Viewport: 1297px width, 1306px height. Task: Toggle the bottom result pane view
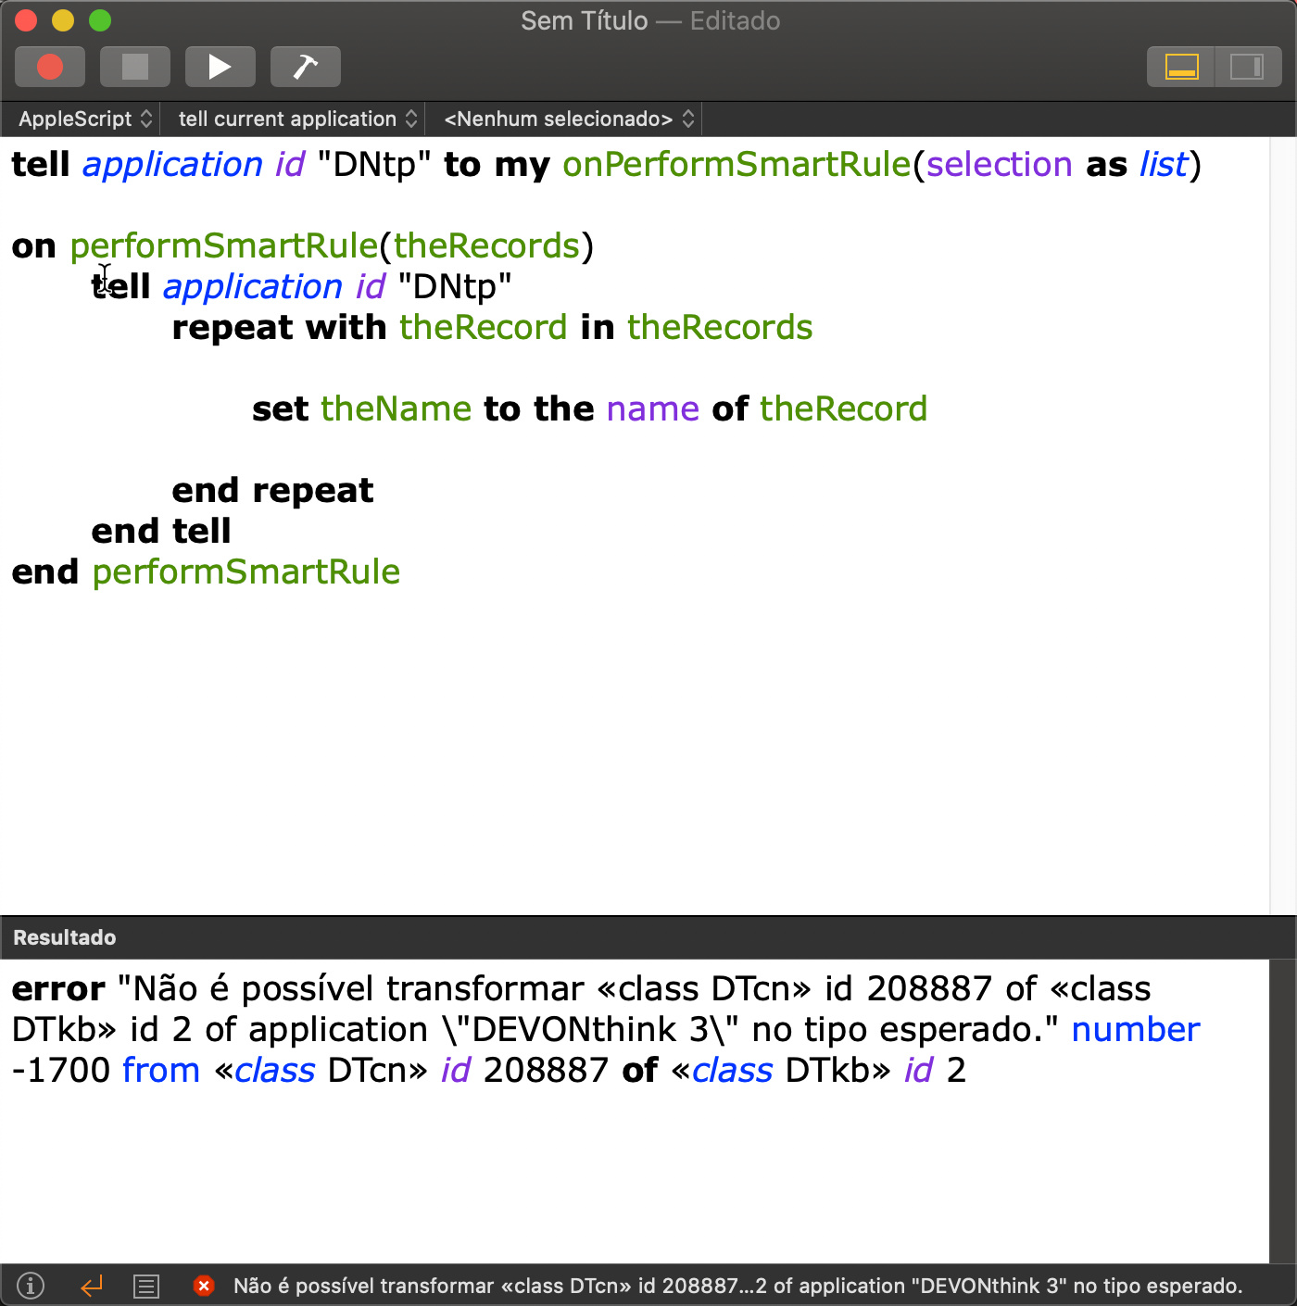[x=1181, y=67]
